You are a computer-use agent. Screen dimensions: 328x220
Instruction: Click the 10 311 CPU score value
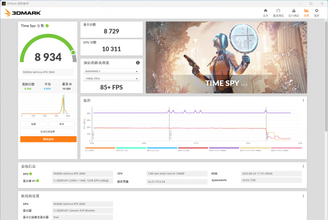point(112,49)
